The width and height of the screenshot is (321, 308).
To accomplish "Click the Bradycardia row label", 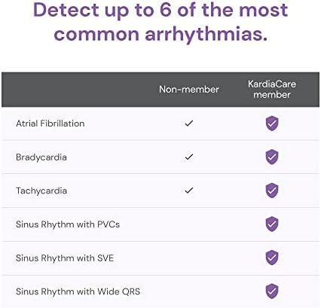I will pos(41,157).
